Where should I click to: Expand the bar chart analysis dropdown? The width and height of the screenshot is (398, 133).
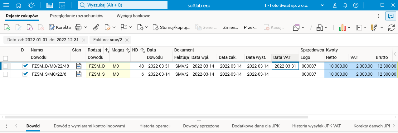pos(350,28)
